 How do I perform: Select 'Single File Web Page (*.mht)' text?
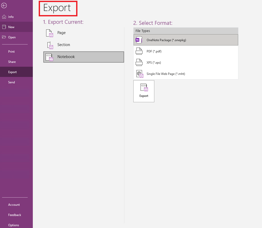point(166,74)
